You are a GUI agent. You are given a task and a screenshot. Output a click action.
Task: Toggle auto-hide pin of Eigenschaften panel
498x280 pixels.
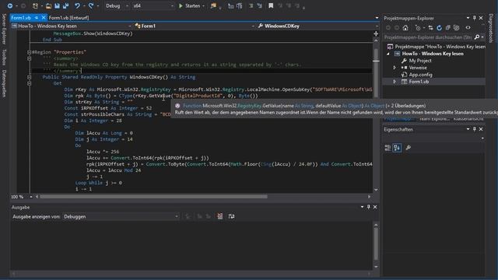pos(475,130)
